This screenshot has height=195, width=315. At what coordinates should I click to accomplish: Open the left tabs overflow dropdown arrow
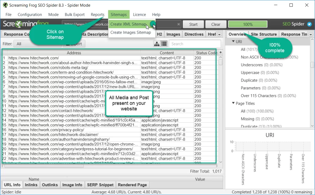(x=219, y=35)
